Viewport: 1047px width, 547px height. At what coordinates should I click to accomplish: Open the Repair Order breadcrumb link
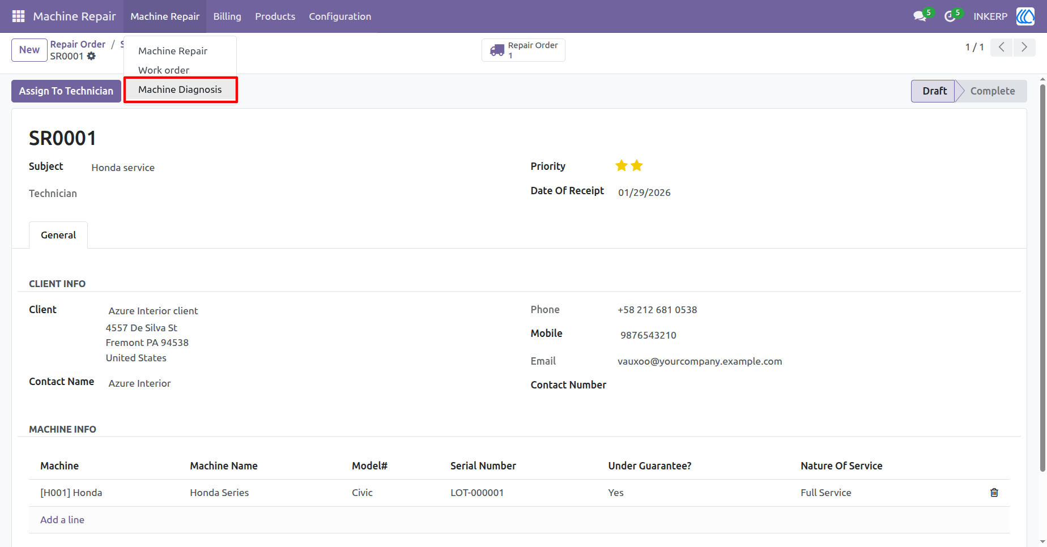78,44
